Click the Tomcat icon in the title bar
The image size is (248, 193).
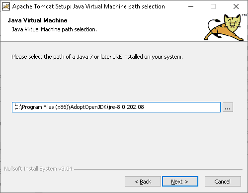[x=6, y=6]
